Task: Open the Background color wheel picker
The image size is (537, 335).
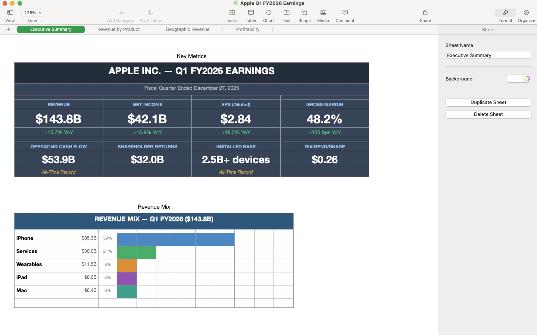Action: tap(527, 79)
